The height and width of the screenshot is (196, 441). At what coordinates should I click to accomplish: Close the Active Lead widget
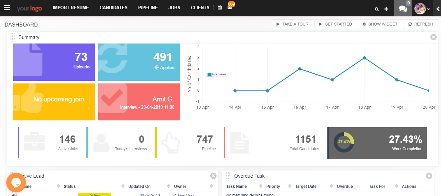click(x=213, y=176)
